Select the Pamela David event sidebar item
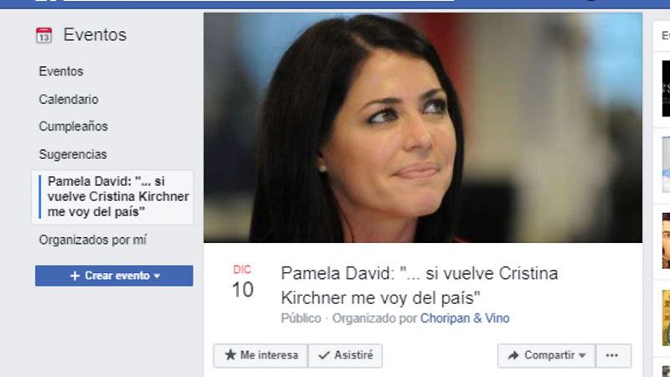Screen dimensions: 670x377 coord(113,197)
